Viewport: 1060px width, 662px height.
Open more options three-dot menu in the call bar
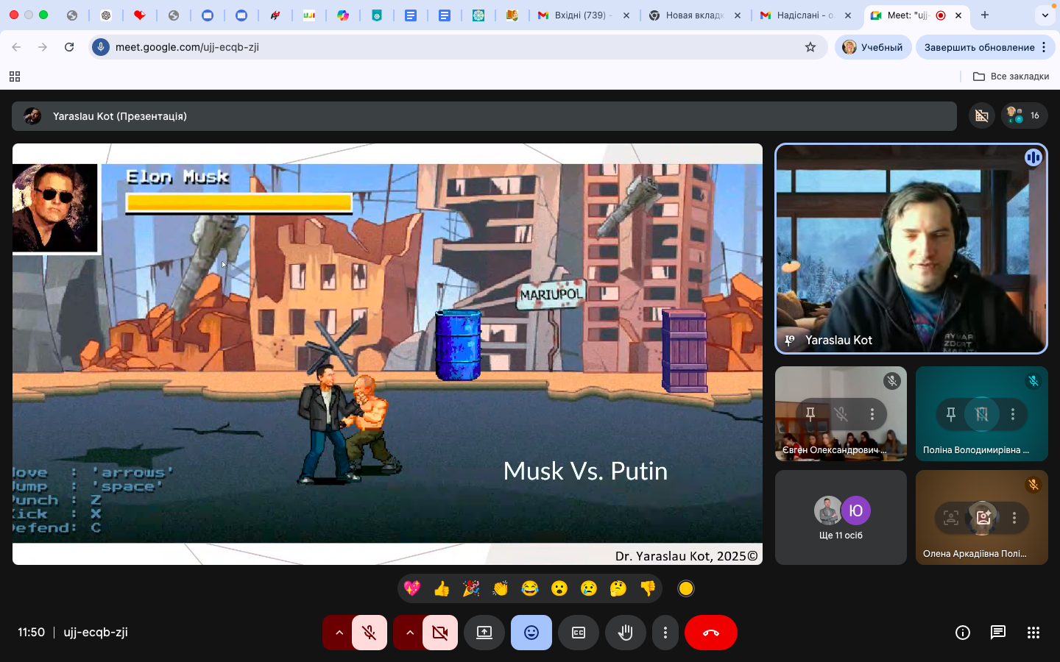tap(665, 633)
